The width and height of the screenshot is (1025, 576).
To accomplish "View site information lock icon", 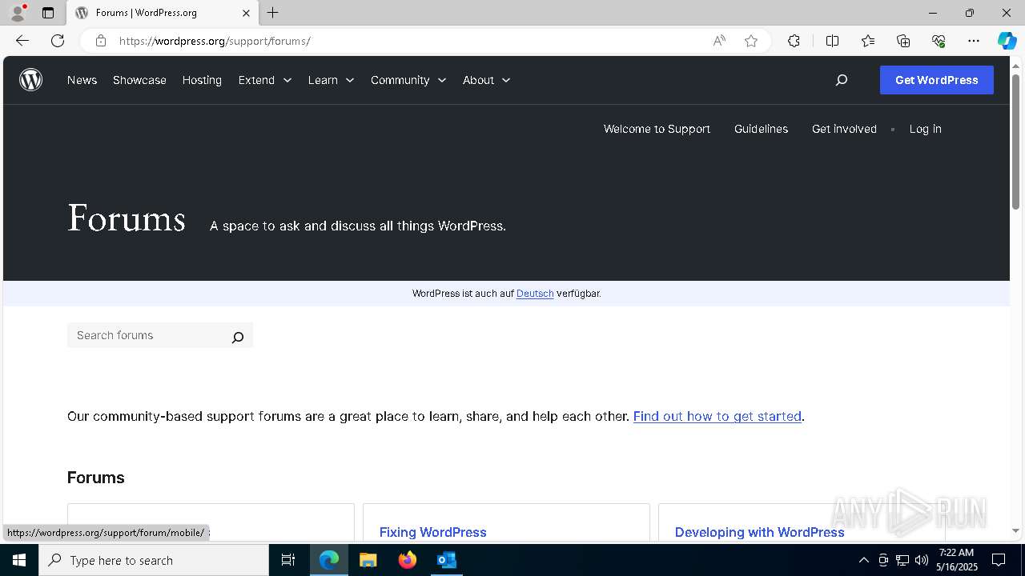I will pos(101,41).
